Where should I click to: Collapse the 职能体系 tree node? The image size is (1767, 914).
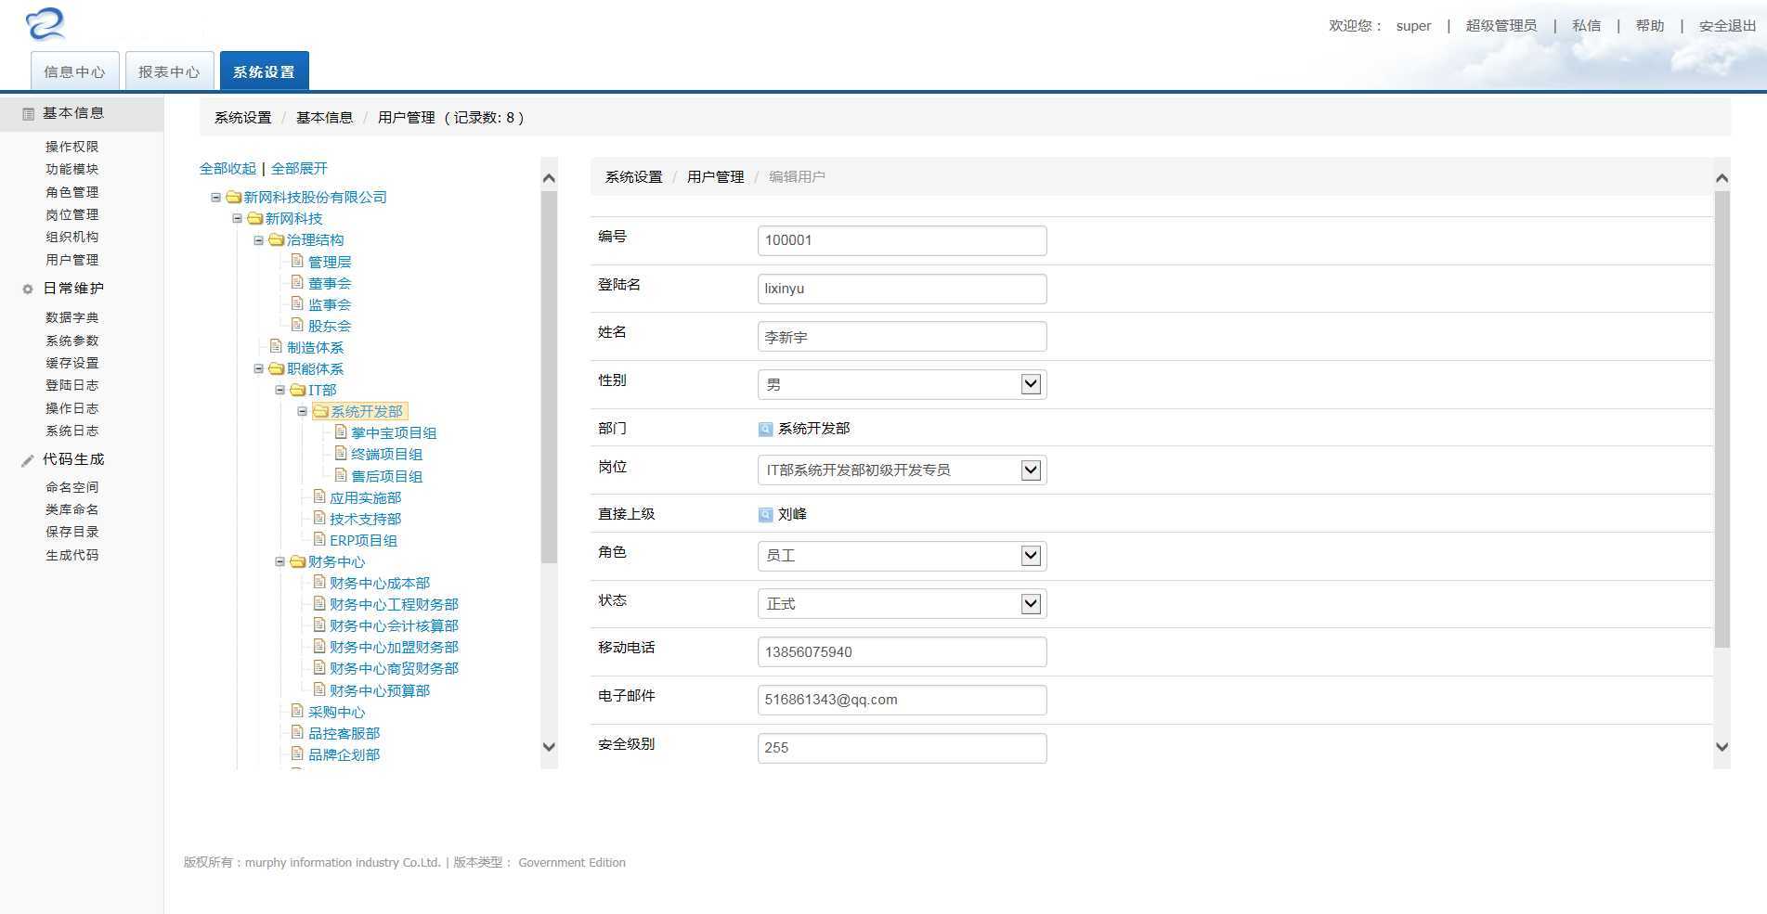click(259, 369)
